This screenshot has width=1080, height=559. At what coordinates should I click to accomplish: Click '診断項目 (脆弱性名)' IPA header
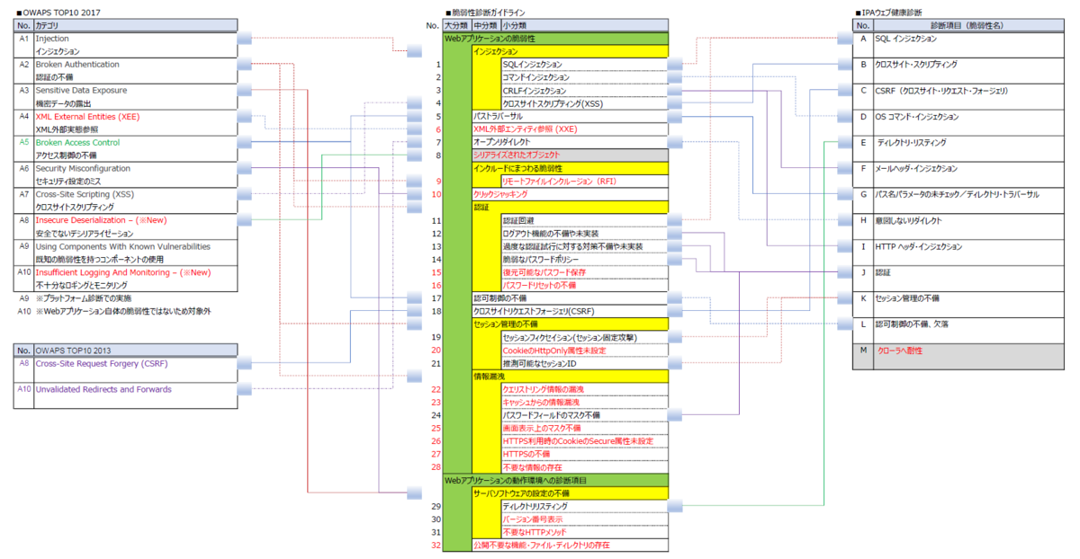[969, 27]
